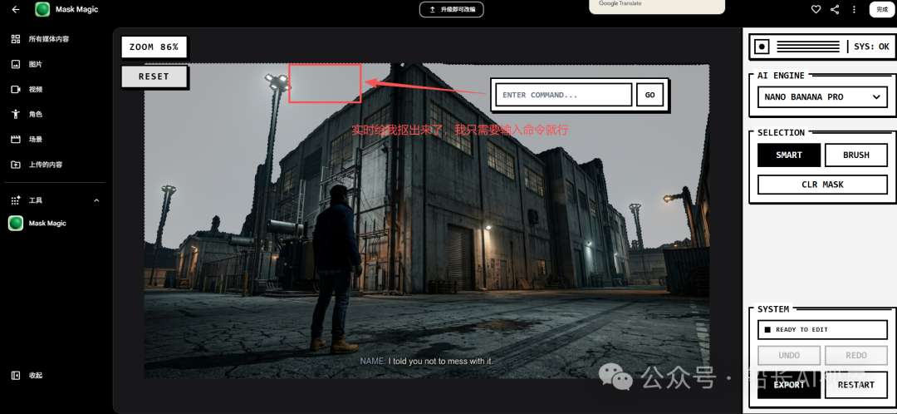Image resolution: width=897 pixels, height=414 pixels.
Task: Open the three-dot more options menu
Action: [x=854, y=9]
